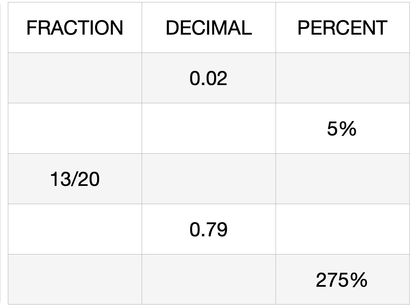Image resolution: width=420 pixels, height=308 pixels.
Task: Click empty fraction cell in 0.02 row
Action: 75,78
